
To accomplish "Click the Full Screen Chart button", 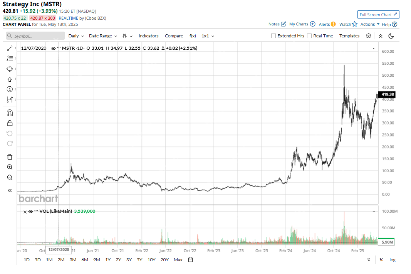I will click(x=378, y=14).
